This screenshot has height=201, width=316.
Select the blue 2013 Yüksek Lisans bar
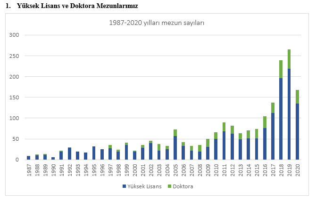tap(240, 150)
